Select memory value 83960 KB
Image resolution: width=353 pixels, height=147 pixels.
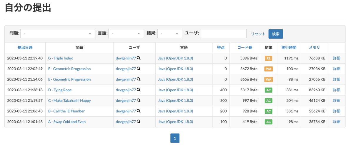tap(317, 90)
